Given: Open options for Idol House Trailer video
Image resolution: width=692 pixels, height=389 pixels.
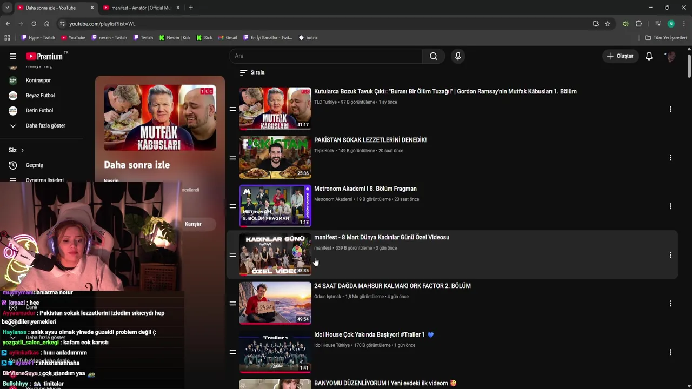Looking at the screenshot, I should [670, 352].
